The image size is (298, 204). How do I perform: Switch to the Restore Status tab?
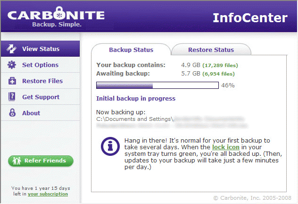coord(211,50)
